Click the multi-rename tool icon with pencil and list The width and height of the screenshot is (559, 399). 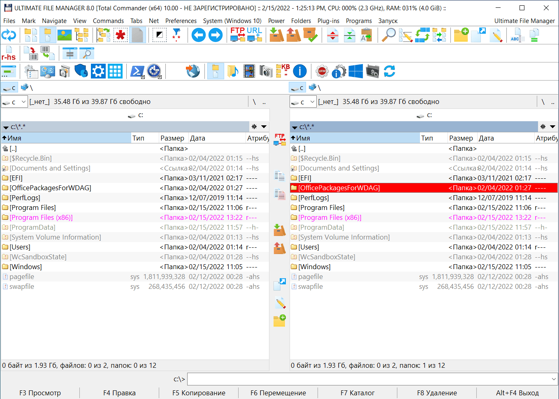pyautogui.click(x=405, y=35)
